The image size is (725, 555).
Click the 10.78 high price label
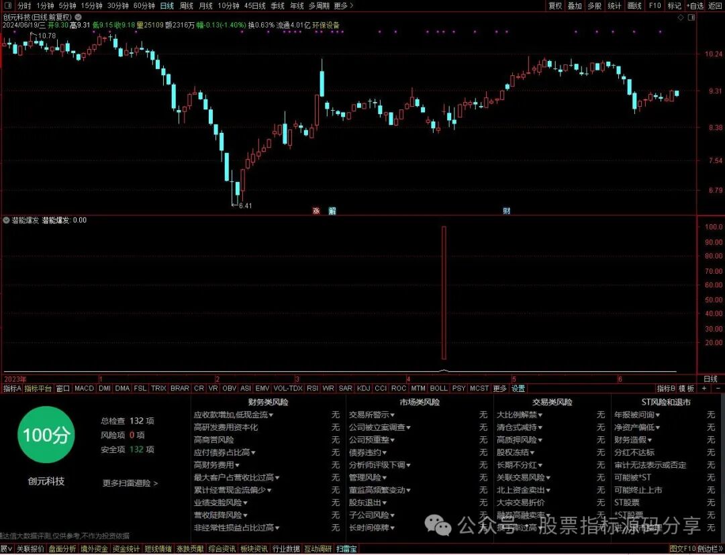(46, 36)
